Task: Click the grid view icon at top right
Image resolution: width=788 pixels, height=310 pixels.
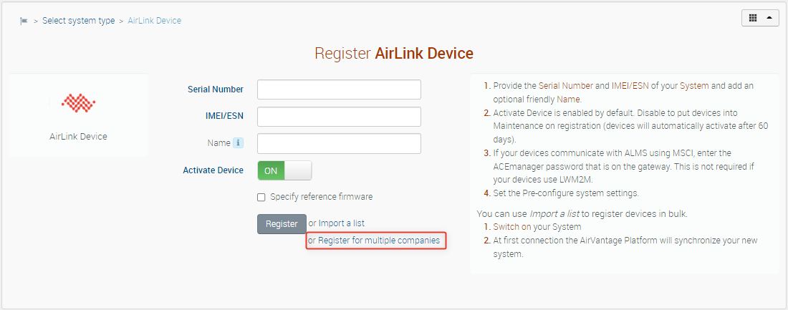Action: pyautogui.click(x=753, y=19)
